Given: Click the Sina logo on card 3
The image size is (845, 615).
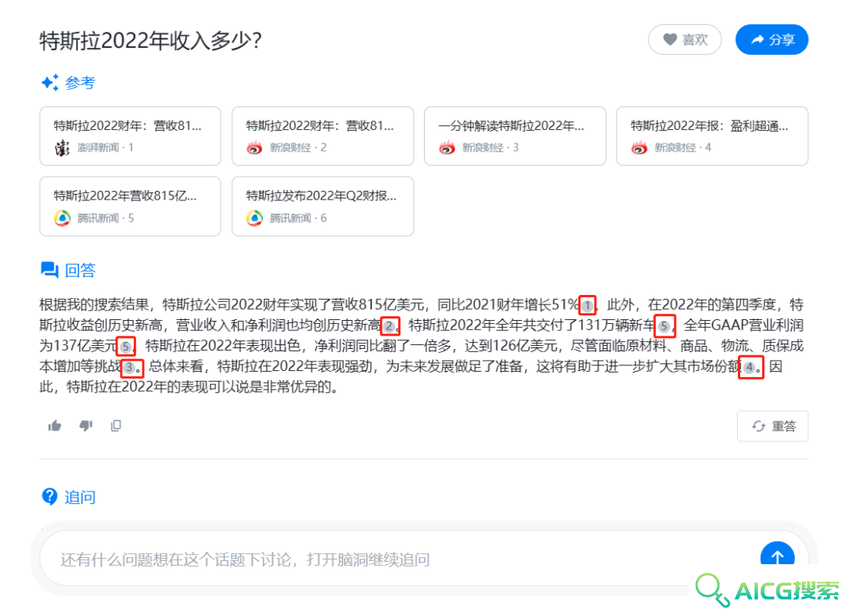Looking at the screenshot, I should tap(447, 148).
